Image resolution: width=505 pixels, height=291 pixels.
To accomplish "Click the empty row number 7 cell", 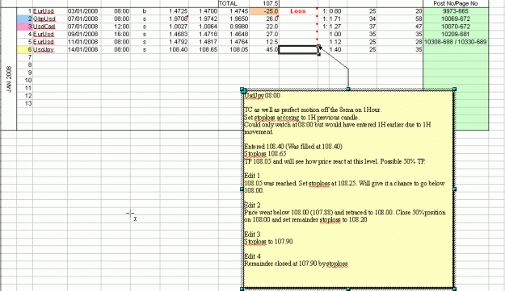I will click(24, 57).
